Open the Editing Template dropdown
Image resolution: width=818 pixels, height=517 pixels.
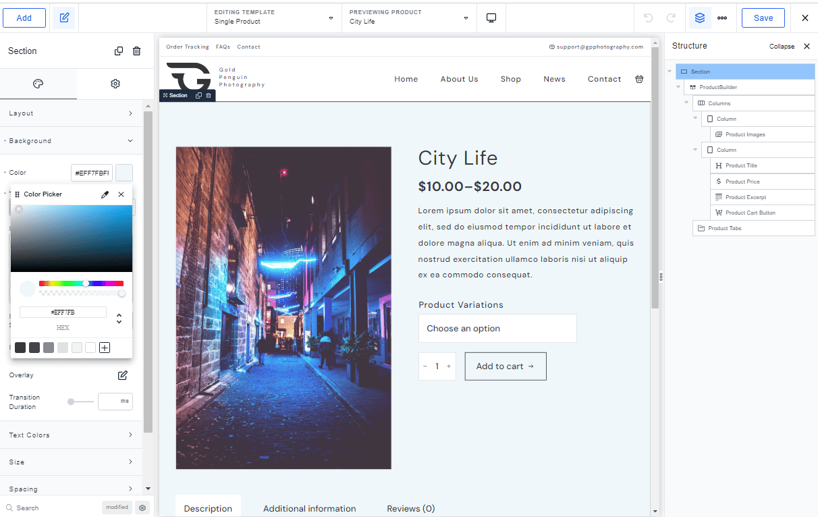point(273,18)
